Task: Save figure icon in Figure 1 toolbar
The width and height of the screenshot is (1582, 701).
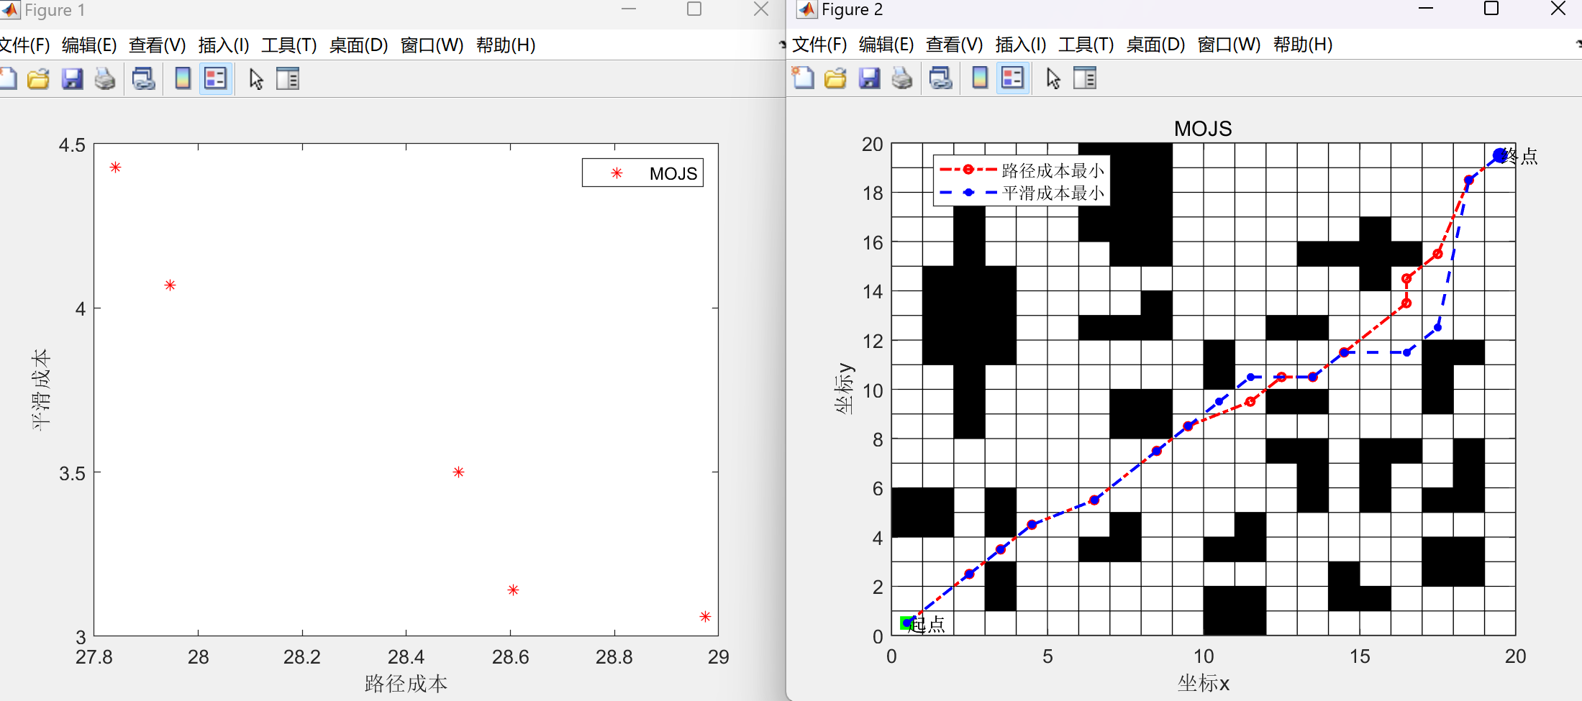Action: click(72, 78)
